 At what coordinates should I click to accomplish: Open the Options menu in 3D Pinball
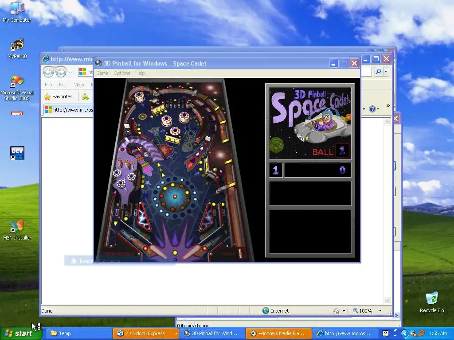click(121, 73)
